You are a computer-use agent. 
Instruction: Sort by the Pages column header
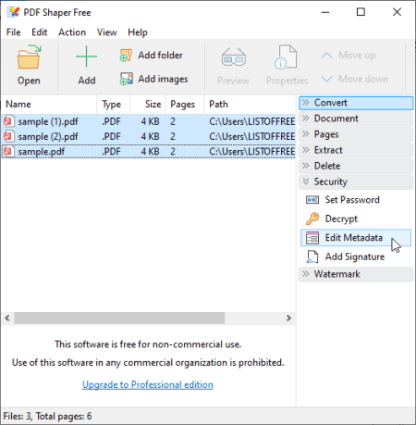point(185,105)
